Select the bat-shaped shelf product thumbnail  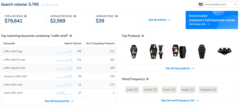224,51
